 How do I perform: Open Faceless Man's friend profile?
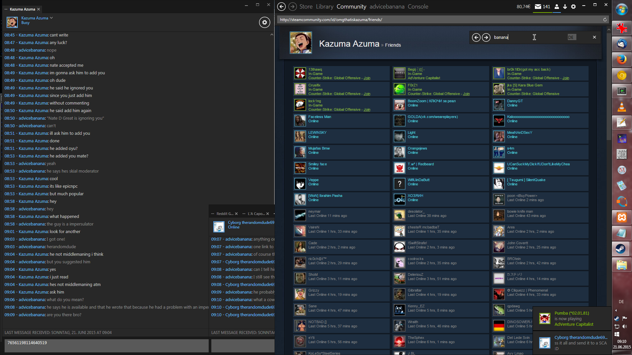320,117
